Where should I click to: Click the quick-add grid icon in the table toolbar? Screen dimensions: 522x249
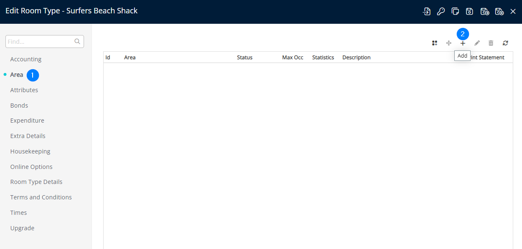435,43
